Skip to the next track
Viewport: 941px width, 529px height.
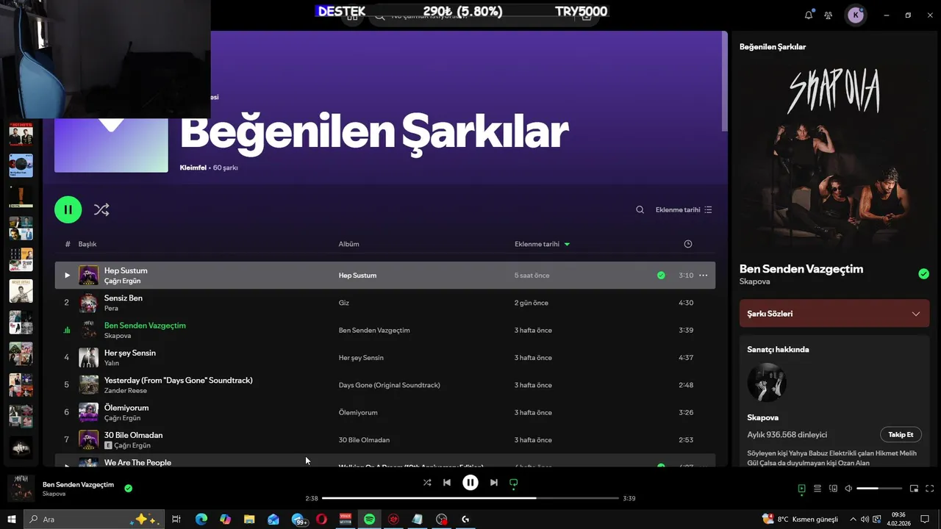494,483
